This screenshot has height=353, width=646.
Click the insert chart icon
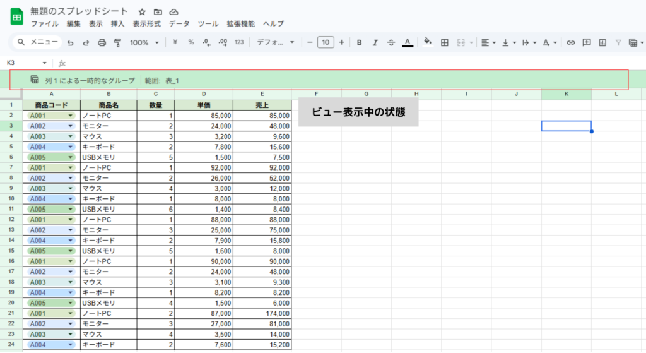pos(602,43)
